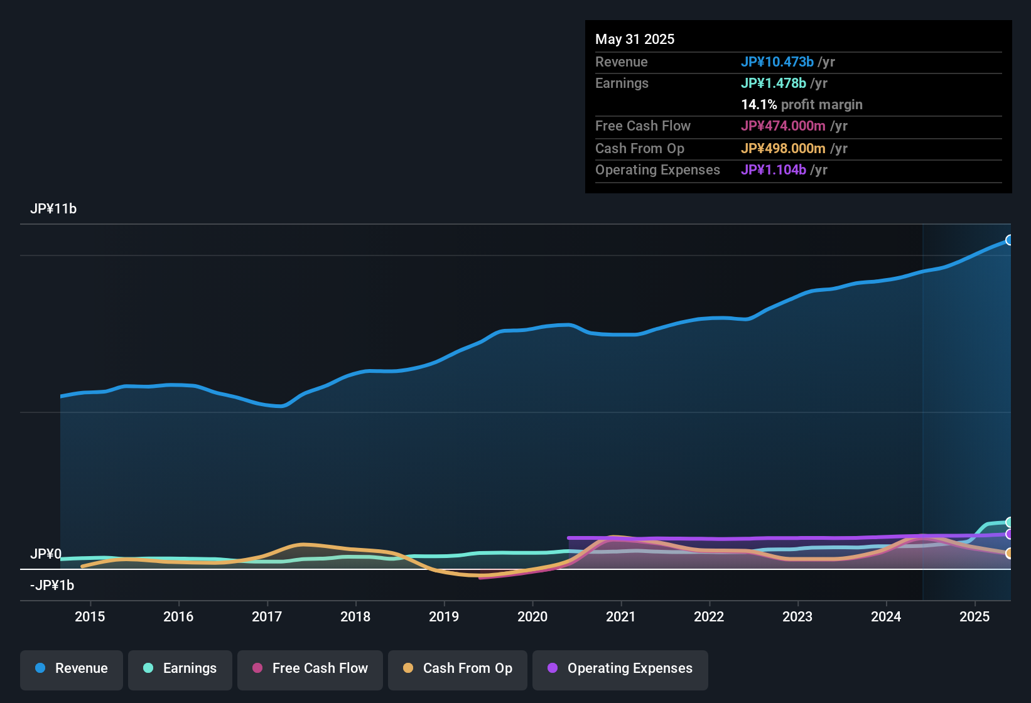Select the 2016 x-axis label
Screen dimensions: 1031x703
coord(178,616)
